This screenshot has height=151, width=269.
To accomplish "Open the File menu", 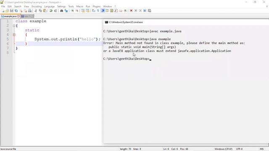I will (x=3, y=7).
